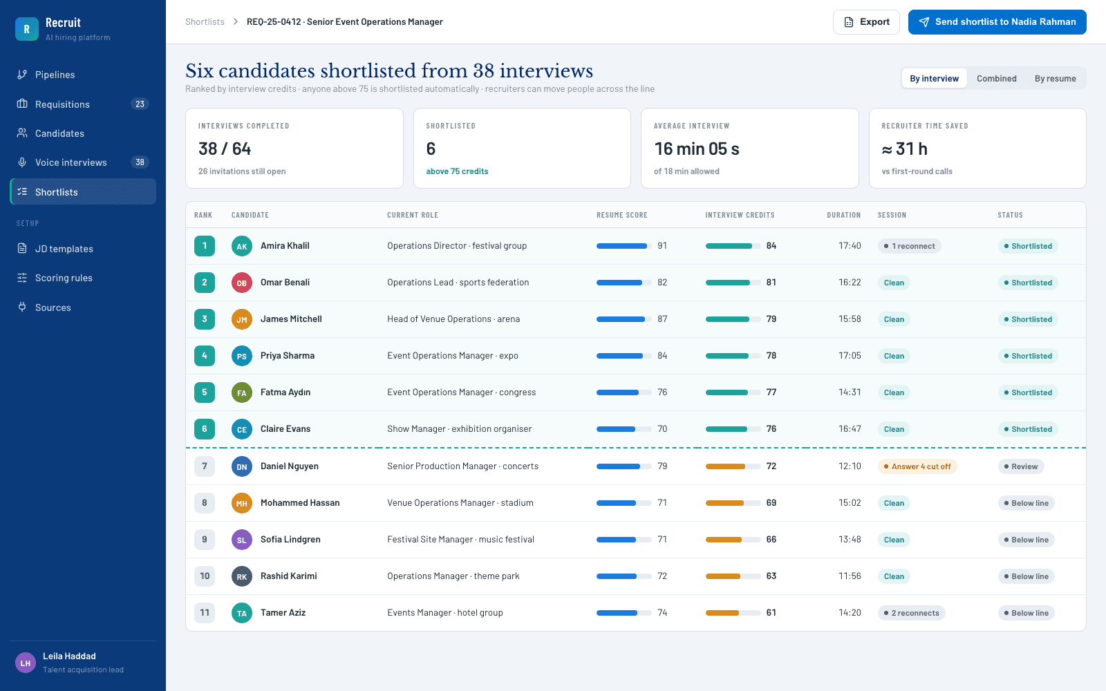Switch to the Combined ranking view
This screenshot has width=1106, height=691.
pyautogui.click(x=996, y=78)
